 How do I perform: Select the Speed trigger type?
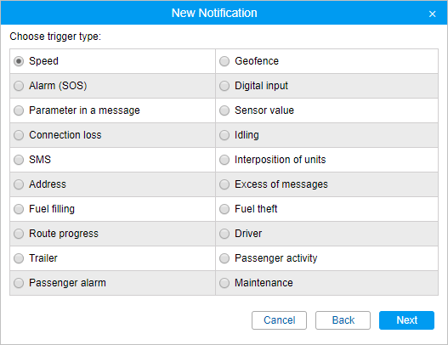point(19,61)
